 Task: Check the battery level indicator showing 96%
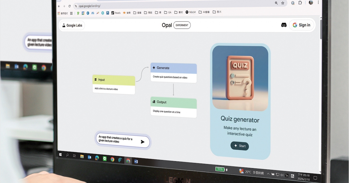point(220,168)
